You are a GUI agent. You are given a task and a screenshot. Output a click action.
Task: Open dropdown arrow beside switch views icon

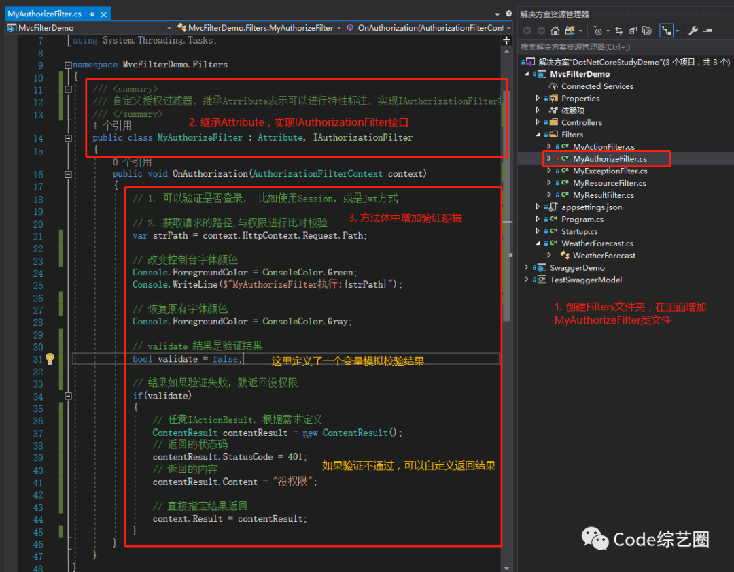(x=580, y=31)
